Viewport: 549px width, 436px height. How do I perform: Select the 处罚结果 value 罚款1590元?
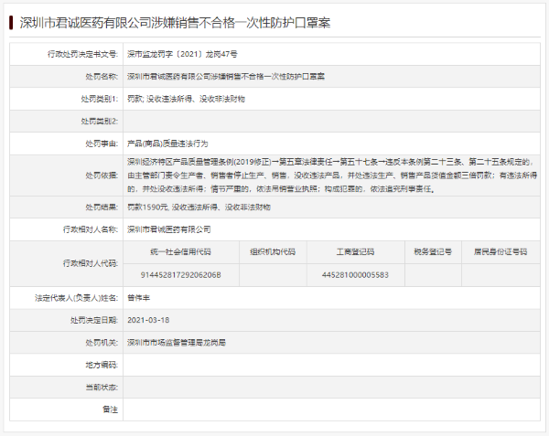tap(199, 207)
